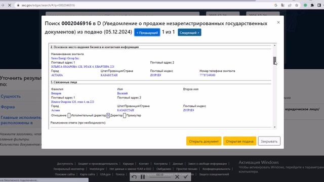Click the document scrollbar thumb
The width and height of the screenshot is (324, 182).
tap(274, 61)
